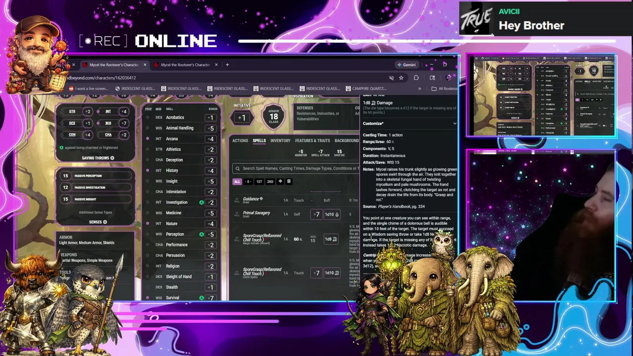The height and width of the screenshot is (356, 633).
Task: Open the Armor Class 18 shield
Action: 273,117
